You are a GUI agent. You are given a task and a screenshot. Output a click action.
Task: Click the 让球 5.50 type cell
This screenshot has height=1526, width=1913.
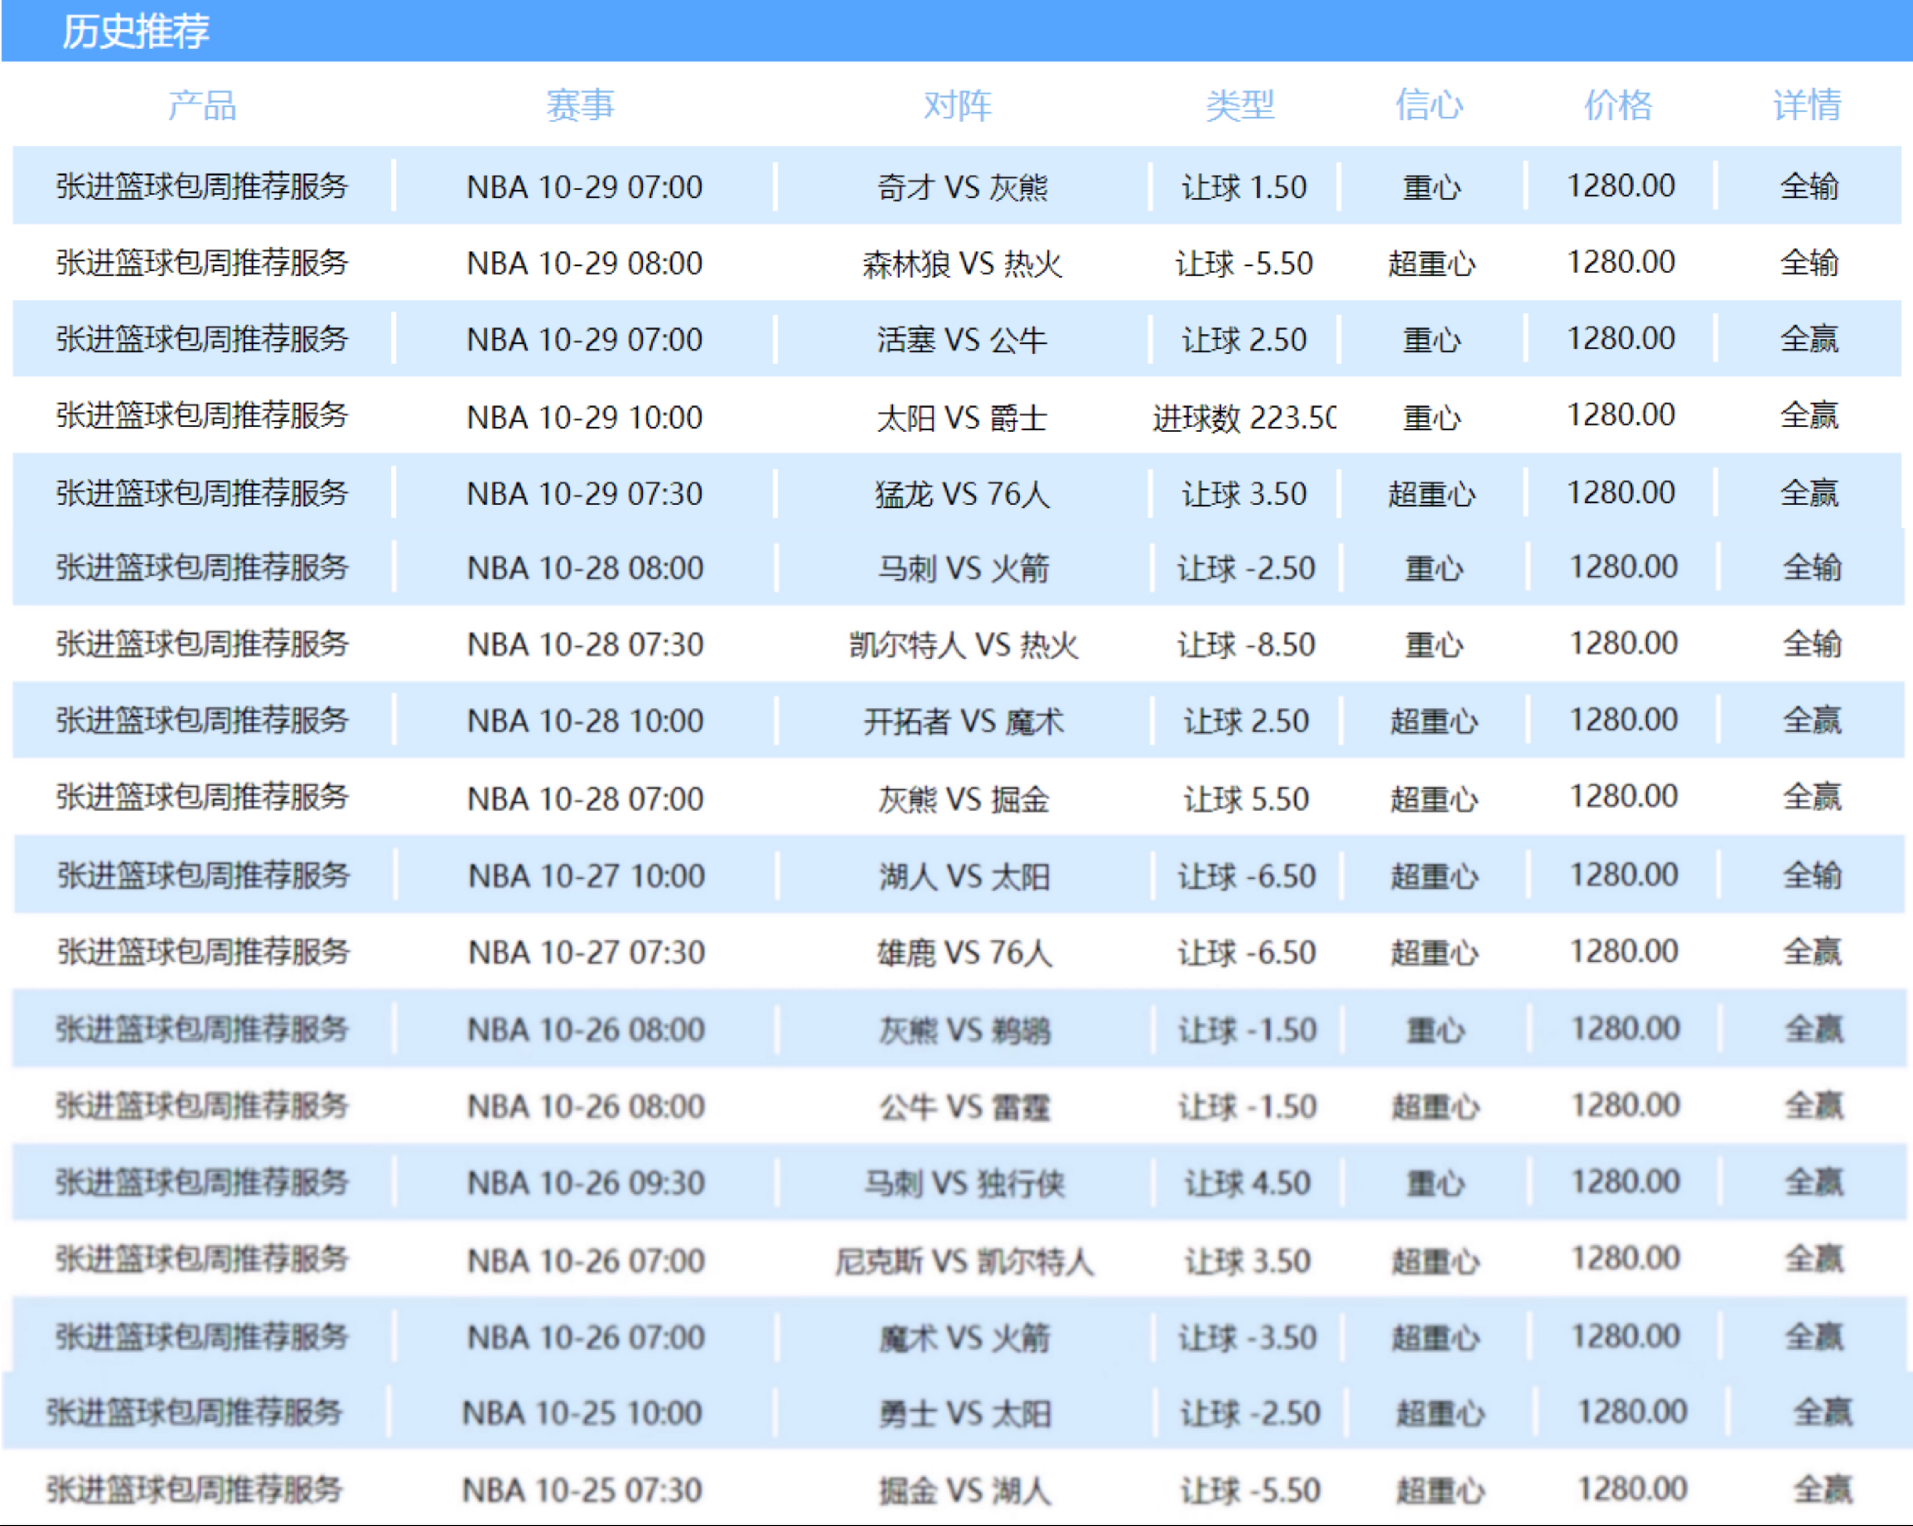(x=1246, y=798)
